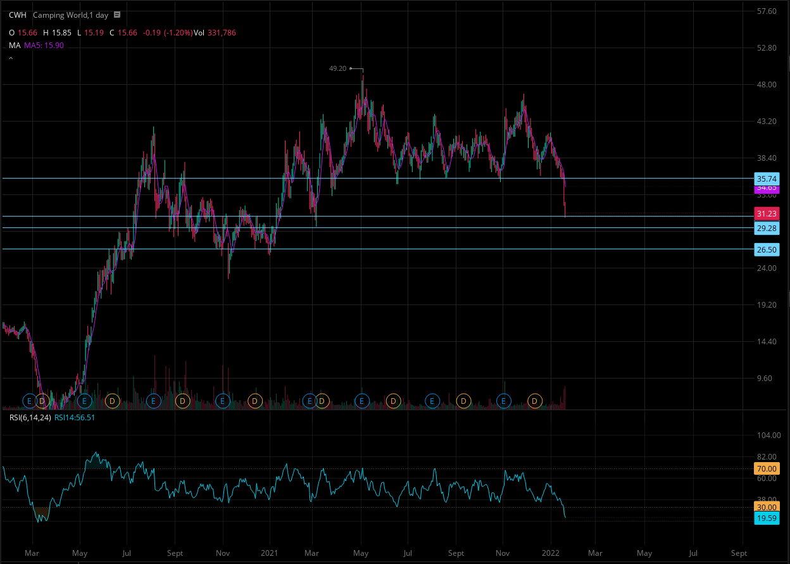
Task: Click the -0.19 (-1.20%) change value
Action: 166,33
